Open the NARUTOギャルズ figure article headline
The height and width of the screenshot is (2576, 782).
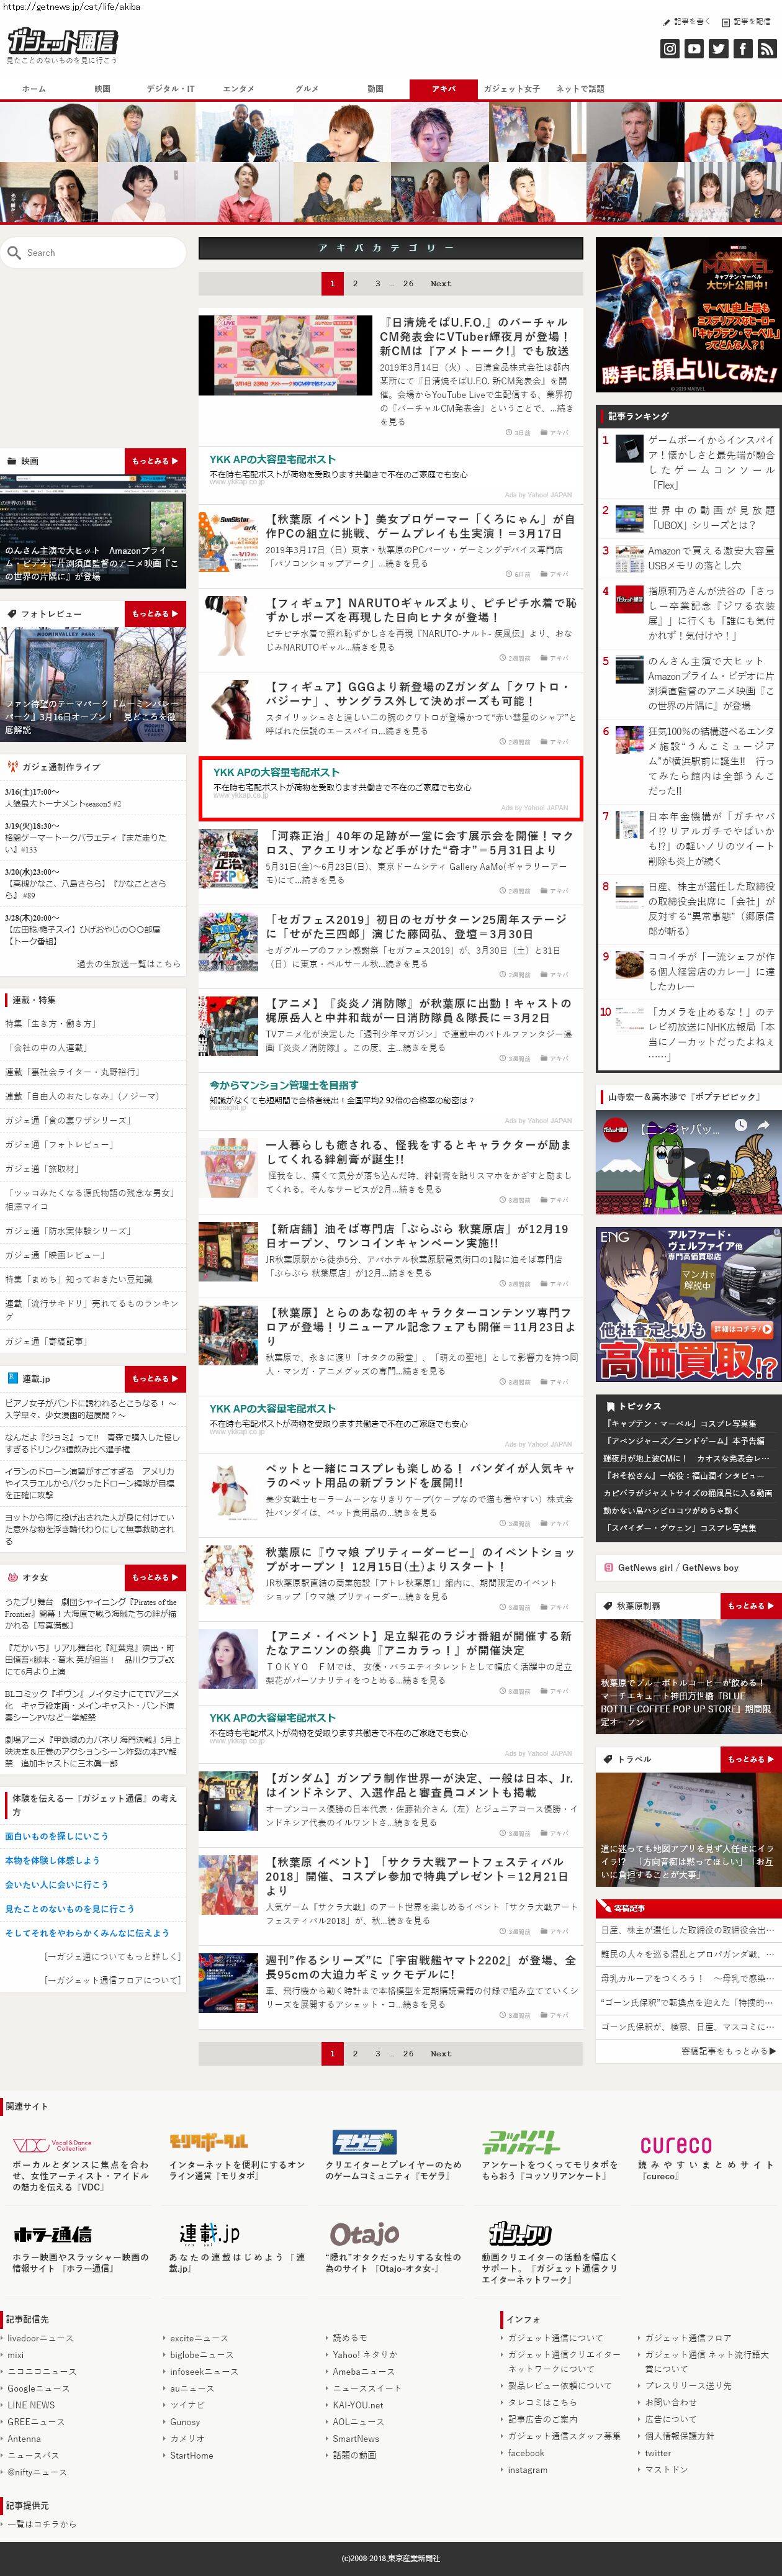coord(421,610)
